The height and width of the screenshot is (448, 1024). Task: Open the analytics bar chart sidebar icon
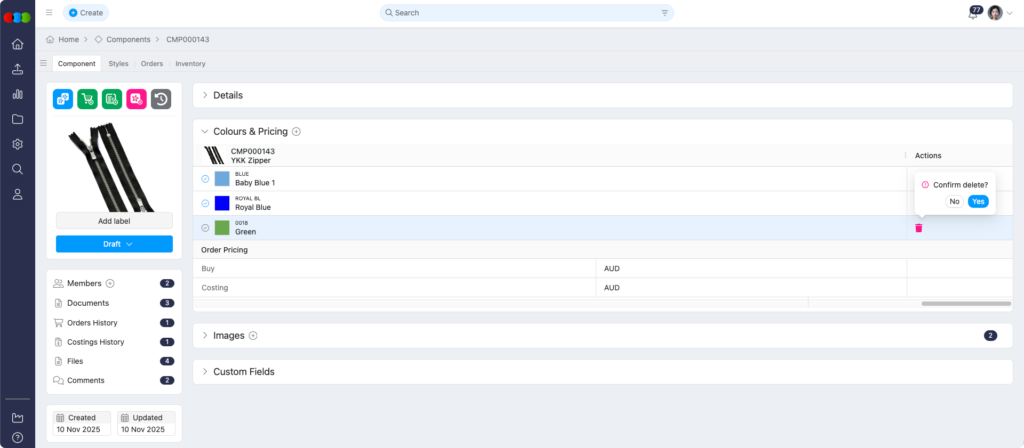[18, 94]
